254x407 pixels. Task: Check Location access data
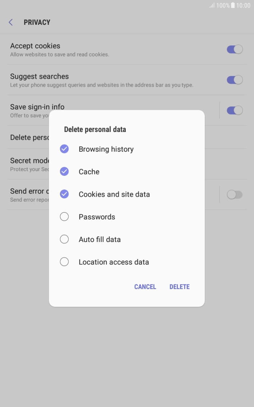coord(64,262)
